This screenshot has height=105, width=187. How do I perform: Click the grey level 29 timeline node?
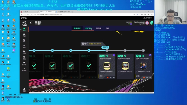click(125, 50)
